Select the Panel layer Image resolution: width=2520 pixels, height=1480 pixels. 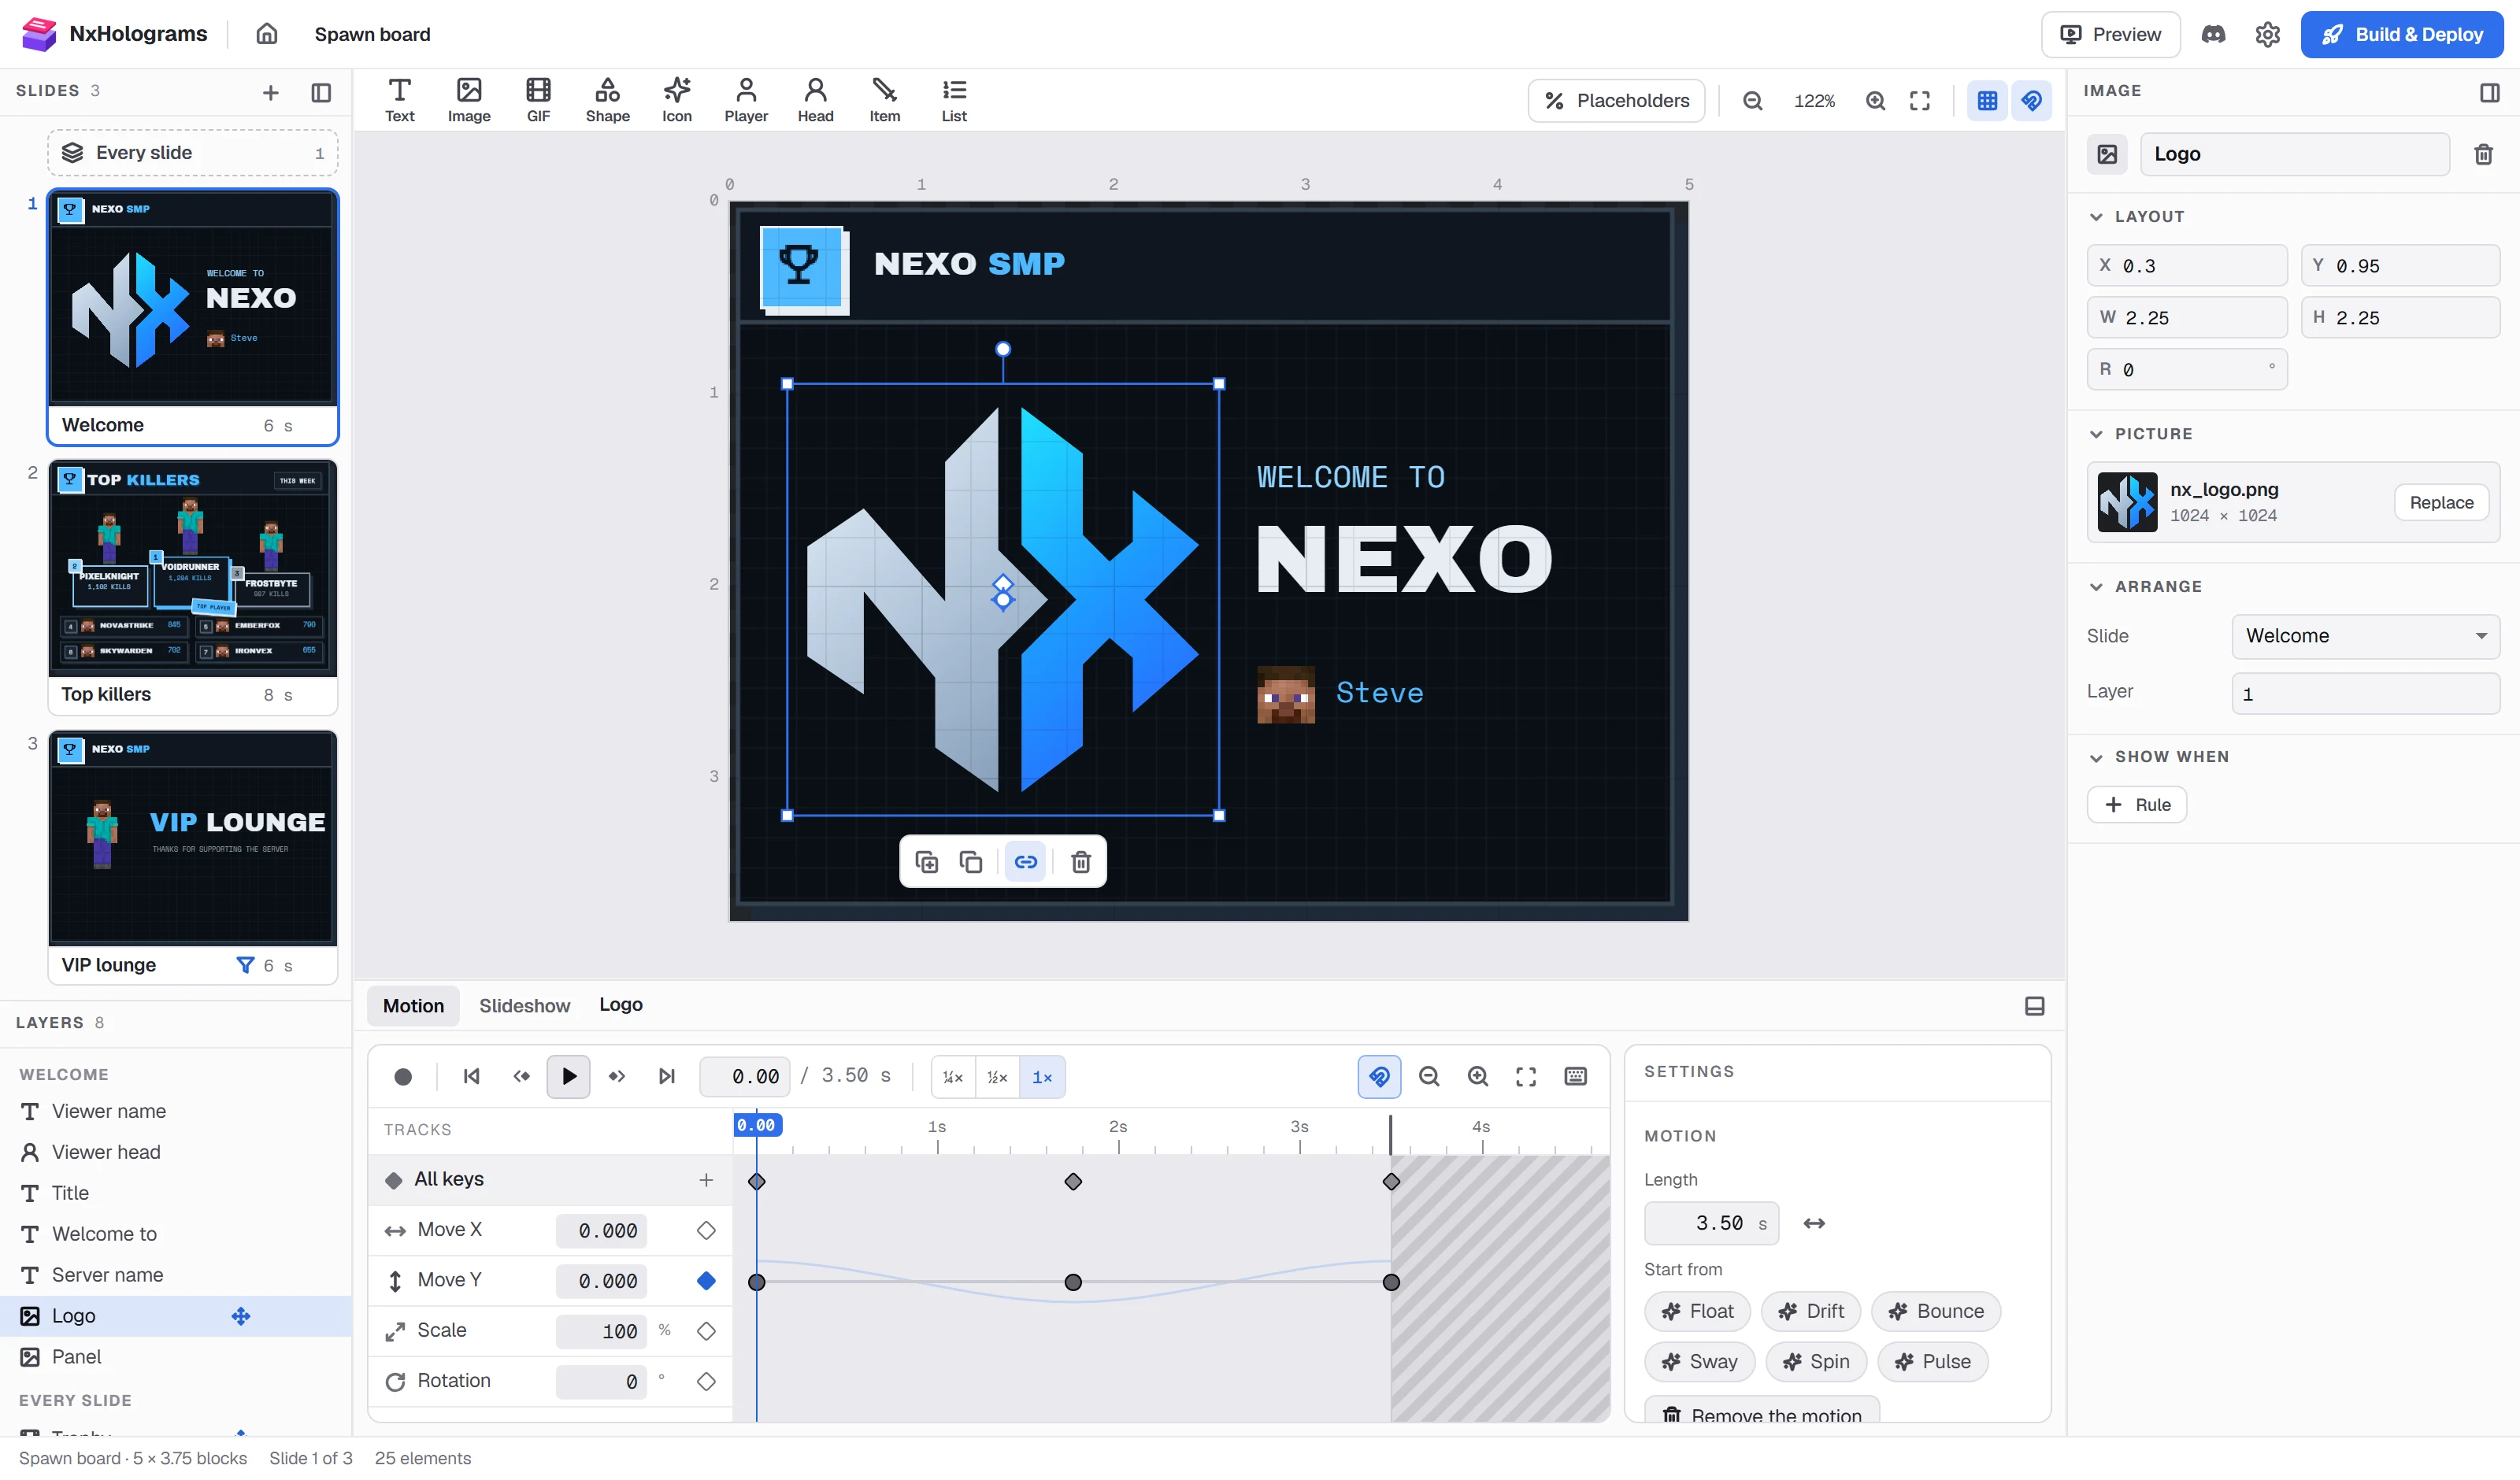pos(175,1357)
